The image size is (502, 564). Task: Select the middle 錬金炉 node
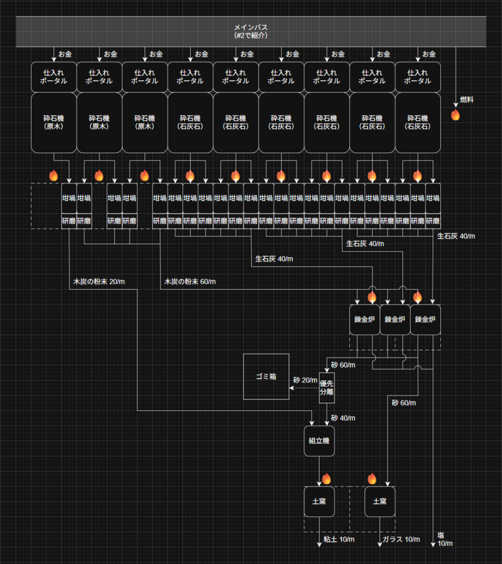click(395, 319)
